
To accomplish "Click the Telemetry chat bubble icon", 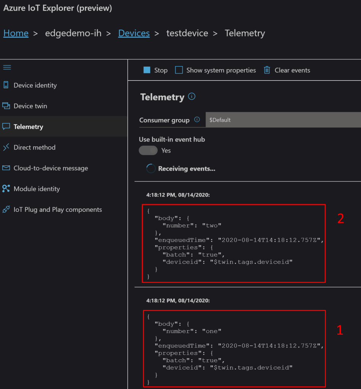I will 6,127.
